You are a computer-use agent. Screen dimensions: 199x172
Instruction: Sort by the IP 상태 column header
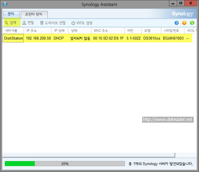[60, 31]
